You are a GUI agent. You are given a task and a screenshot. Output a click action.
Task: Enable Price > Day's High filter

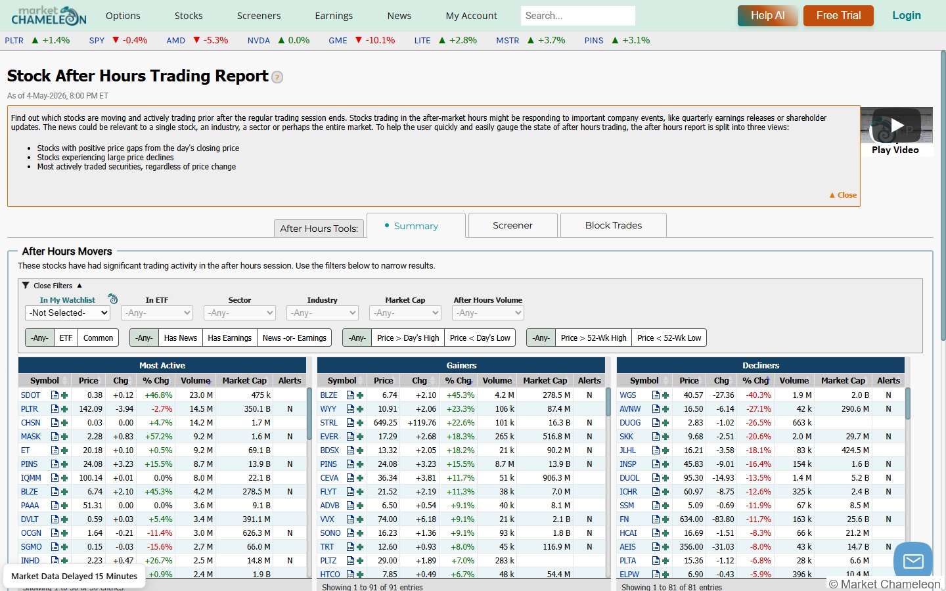click(408, 338)
